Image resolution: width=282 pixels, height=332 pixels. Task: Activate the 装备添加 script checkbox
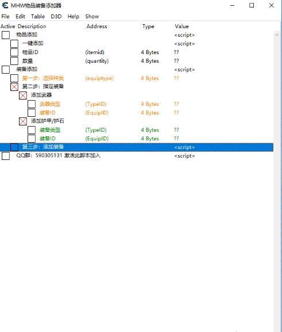point(6,70)
